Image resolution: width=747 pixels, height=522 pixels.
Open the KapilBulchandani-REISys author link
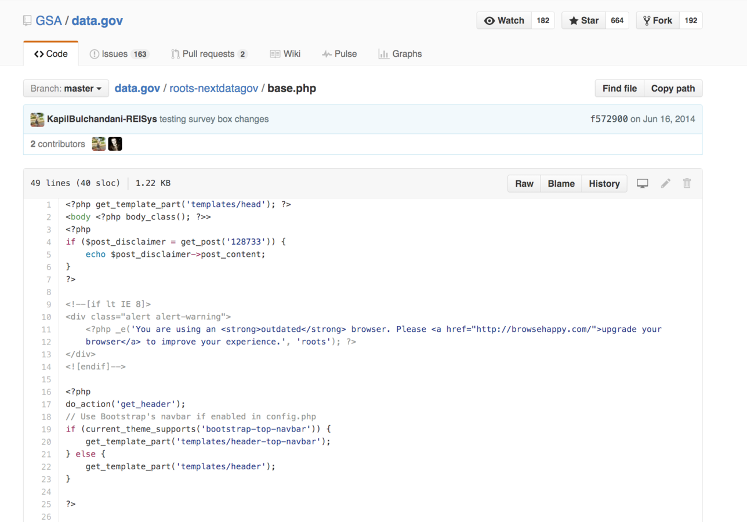(x=102, y=119)
